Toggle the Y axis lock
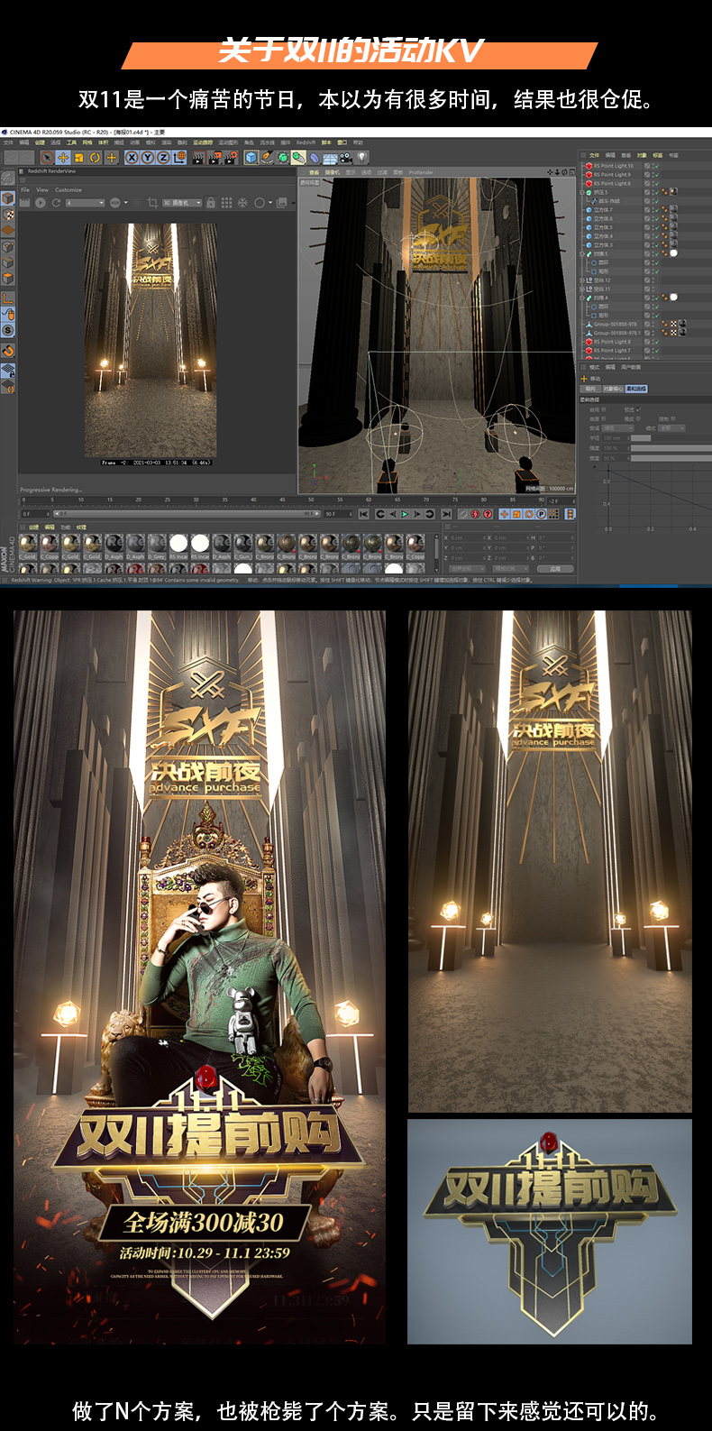The height and width of the screenshot is (1431, 712). point(148,157)
